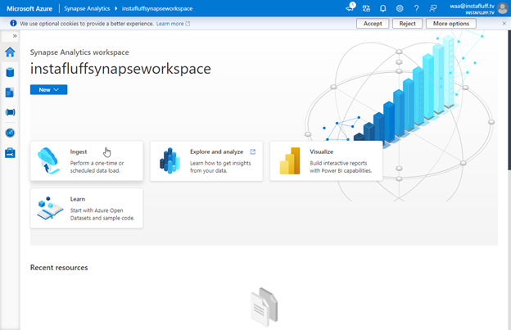Screen dimensions: 511x330
Task: Open the help question mark icon
Action: (x=416, y=8)
